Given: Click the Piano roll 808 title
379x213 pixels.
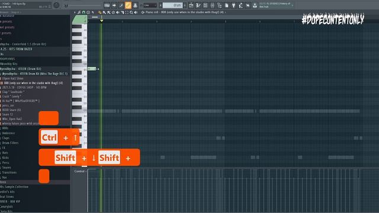Looking at the screenshot, I should point(184,12).
